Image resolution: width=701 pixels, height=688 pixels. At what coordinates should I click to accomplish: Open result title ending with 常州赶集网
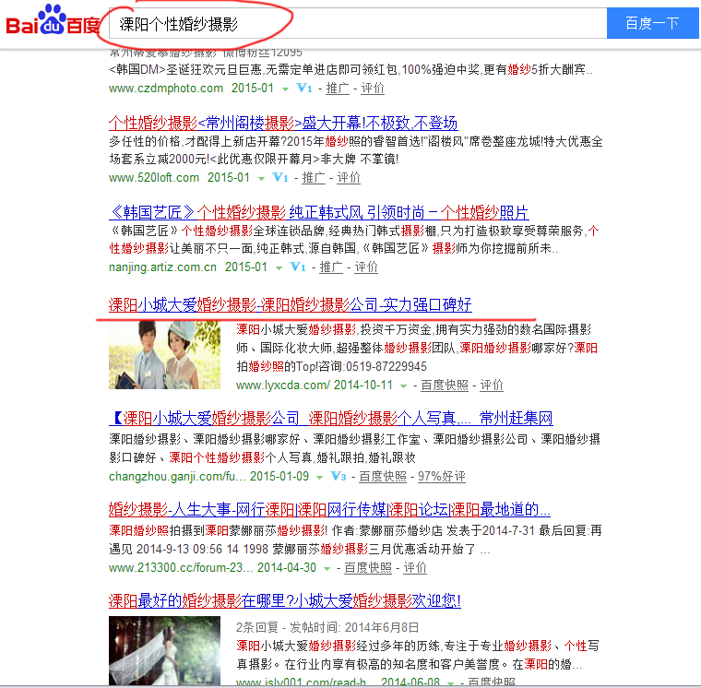click(x=331, y=418)
